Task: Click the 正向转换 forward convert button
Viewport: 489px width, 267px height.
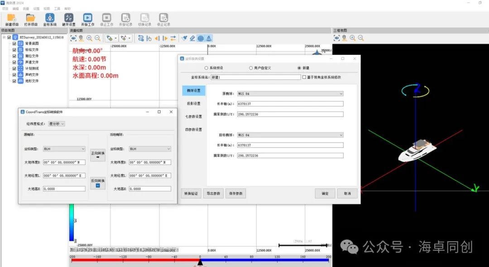Action: 98,155
